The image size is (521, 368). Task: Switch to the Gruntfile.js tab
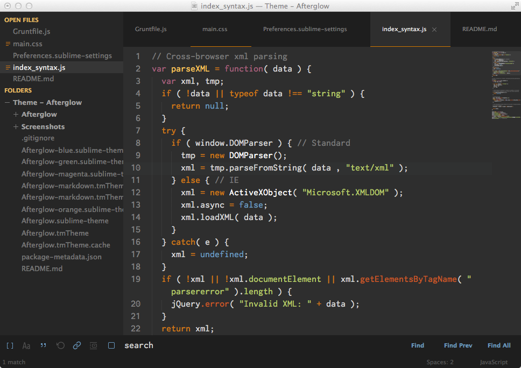click(x=151, y=29)
